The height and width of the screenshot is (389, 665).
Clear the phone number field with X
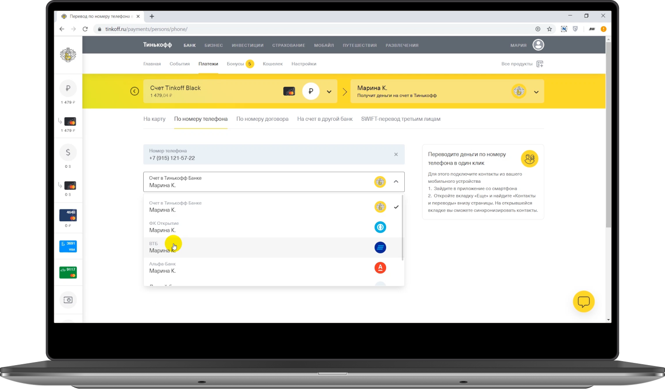[396, 154]
